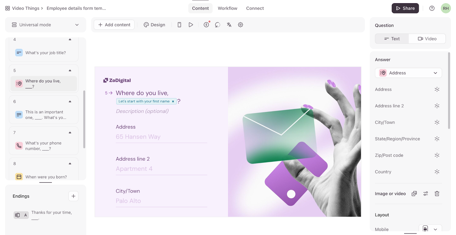Go to the Connect tab
This screenshot has width=456, height=235.
coord(255,8)
